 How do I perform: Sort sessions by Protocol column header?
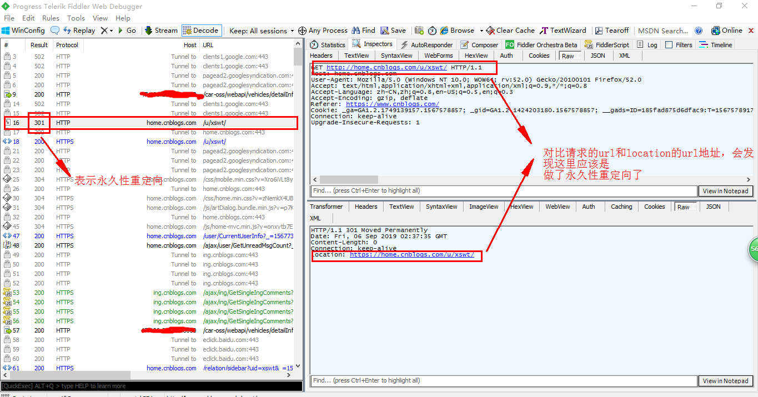(68, 45)
